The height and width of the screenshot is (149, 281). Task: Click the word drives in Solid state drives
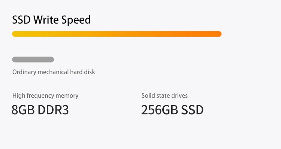coord(179,95)
